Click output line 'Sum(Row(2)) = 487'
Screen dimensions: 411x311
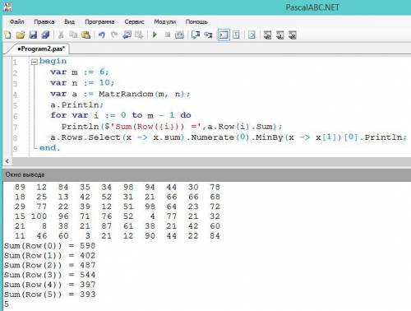click(49, 265)
